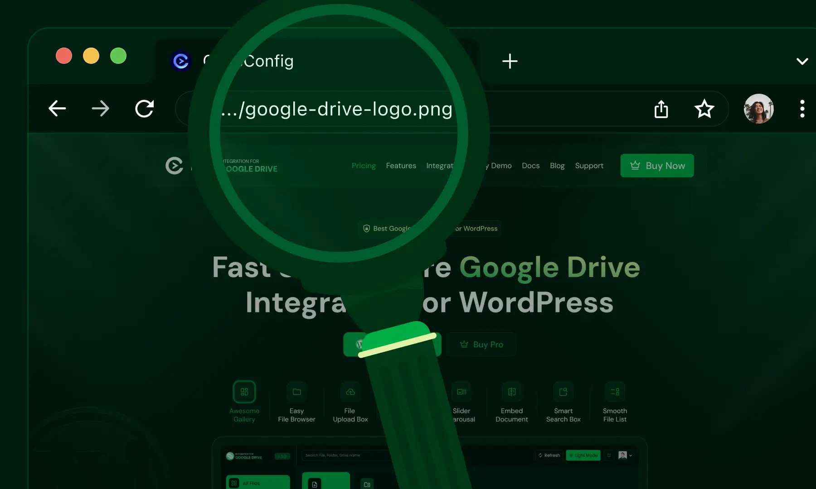
Task: Click the browser profile avatar photo
Action: (758, 109)
